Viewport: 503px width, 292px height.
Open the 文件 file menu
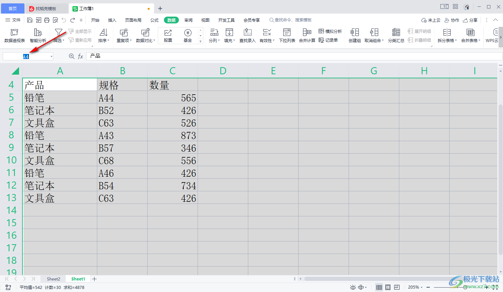(13, 20)
